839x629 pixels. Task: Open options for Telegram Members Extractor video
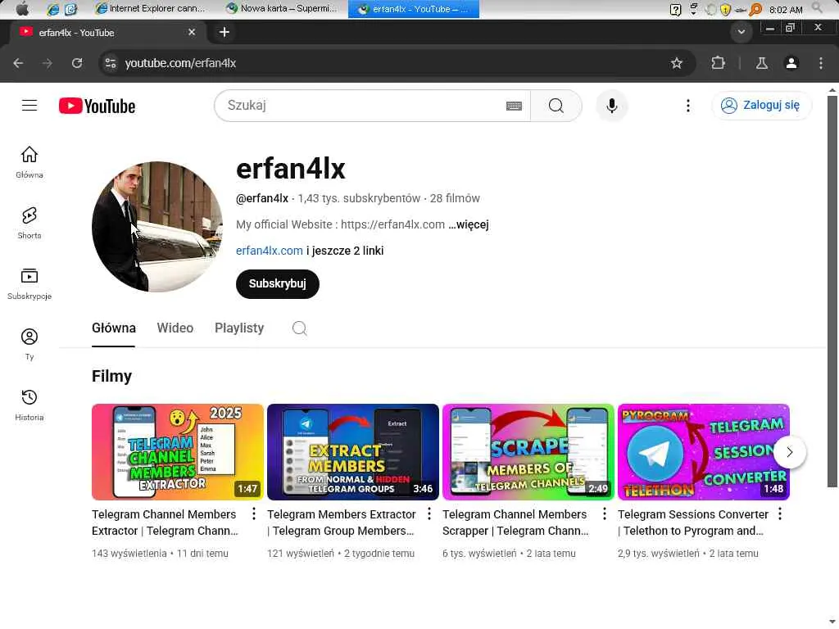pos(429,514)
